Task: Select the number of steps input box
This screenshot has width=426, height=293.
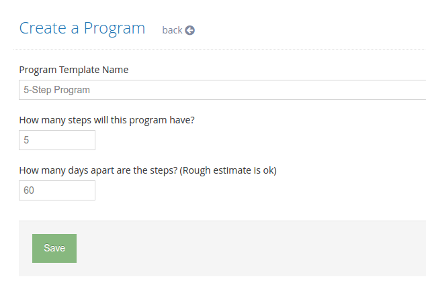Action: pyautogui.click(x=57, y=140)
